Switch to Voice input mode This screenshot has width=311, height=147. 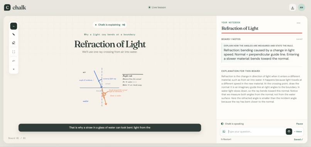(x=298, y=132)
